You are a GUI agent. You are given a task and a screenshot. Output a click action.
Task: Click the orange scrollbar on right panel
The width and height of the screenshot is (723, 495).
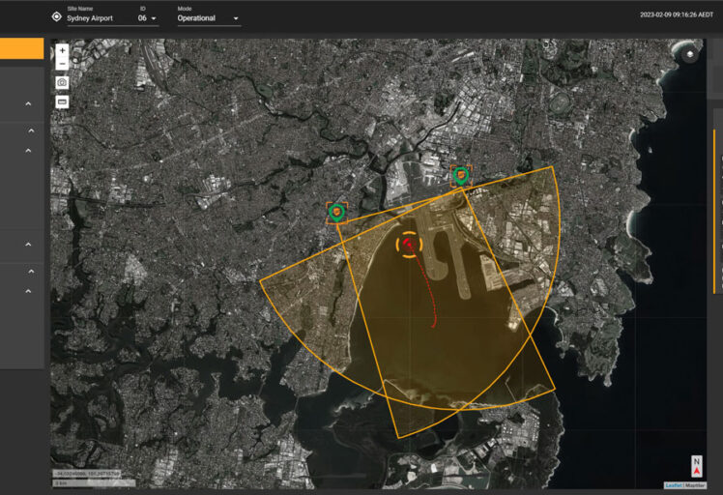714,208
